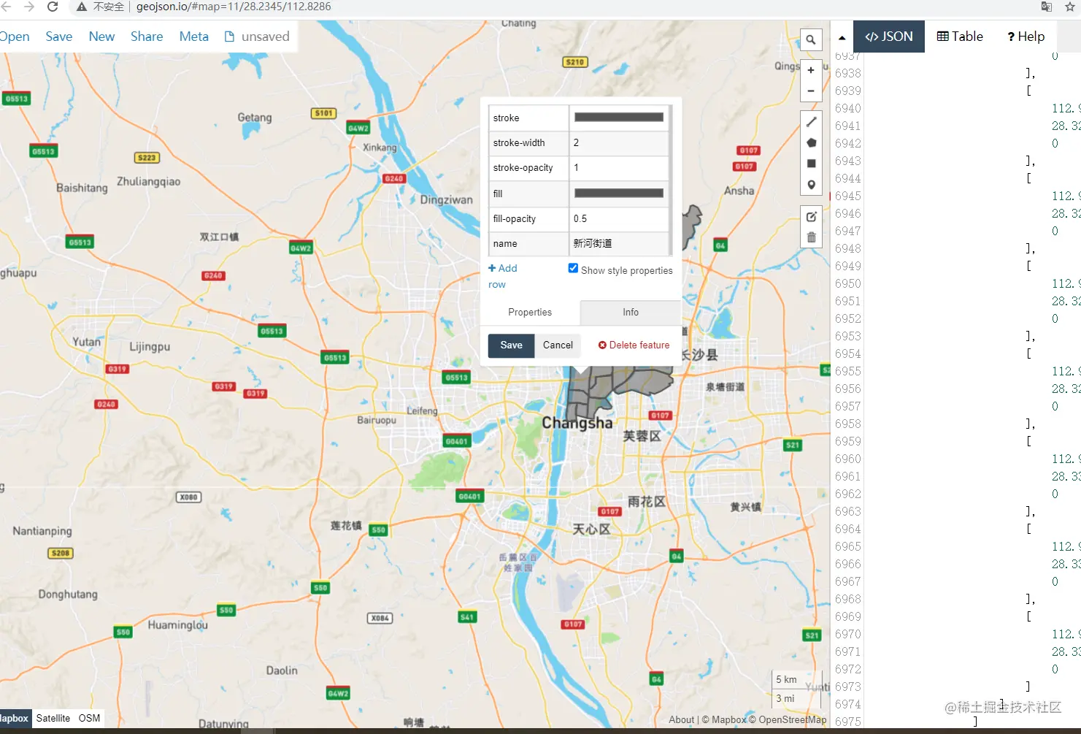
Task: Open the Mapbox attribution link
Action: [x=726, y=719]
